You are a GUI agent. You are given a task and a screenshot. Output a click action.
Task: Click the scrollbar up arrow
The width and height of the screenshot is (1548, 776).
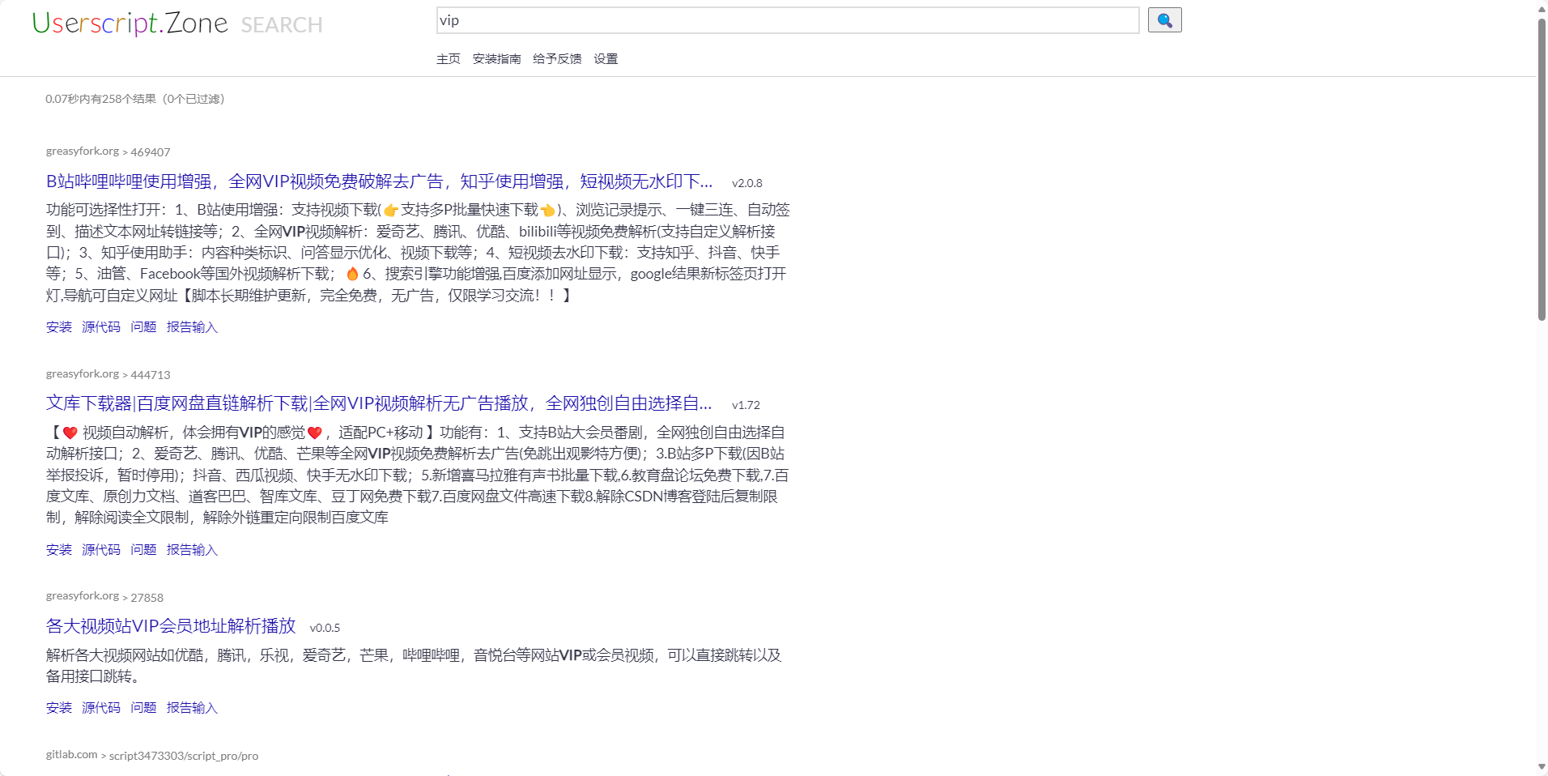1542,8
